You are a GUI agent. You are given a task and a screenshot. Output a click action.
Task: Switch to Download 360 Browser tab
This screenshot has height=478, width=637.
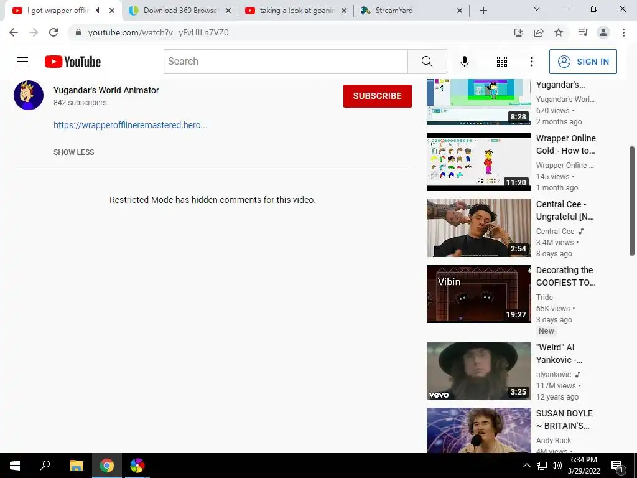pyautogui.click(x=180, y=11)
